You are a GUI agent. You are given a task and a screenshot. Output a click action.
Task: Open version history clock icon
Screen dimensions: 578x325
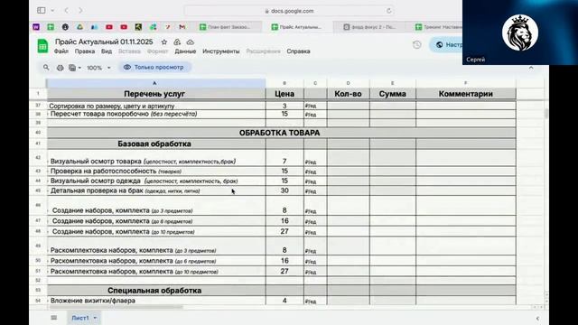(x=417, y=44)
